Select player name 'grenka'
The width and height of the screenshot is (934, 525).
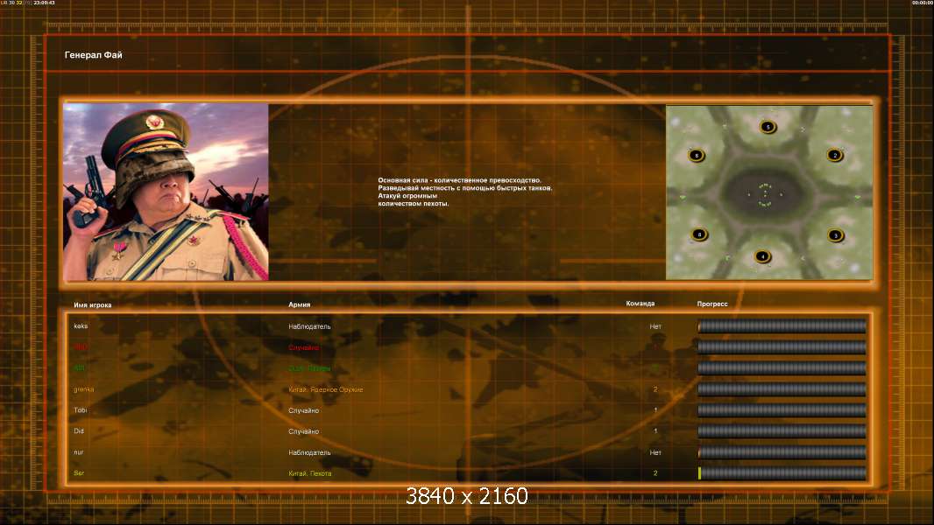coord(83,389)
